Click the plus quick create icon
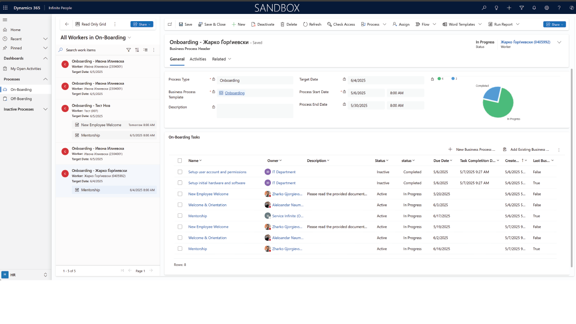The width and height of the screenshot is (576, 324). click(509, 8)
